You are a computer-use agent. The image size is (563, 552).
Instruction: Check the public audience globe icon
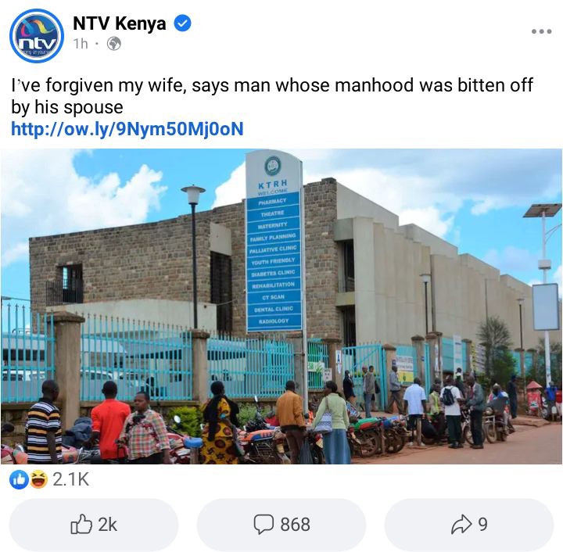tap(114, 44)
